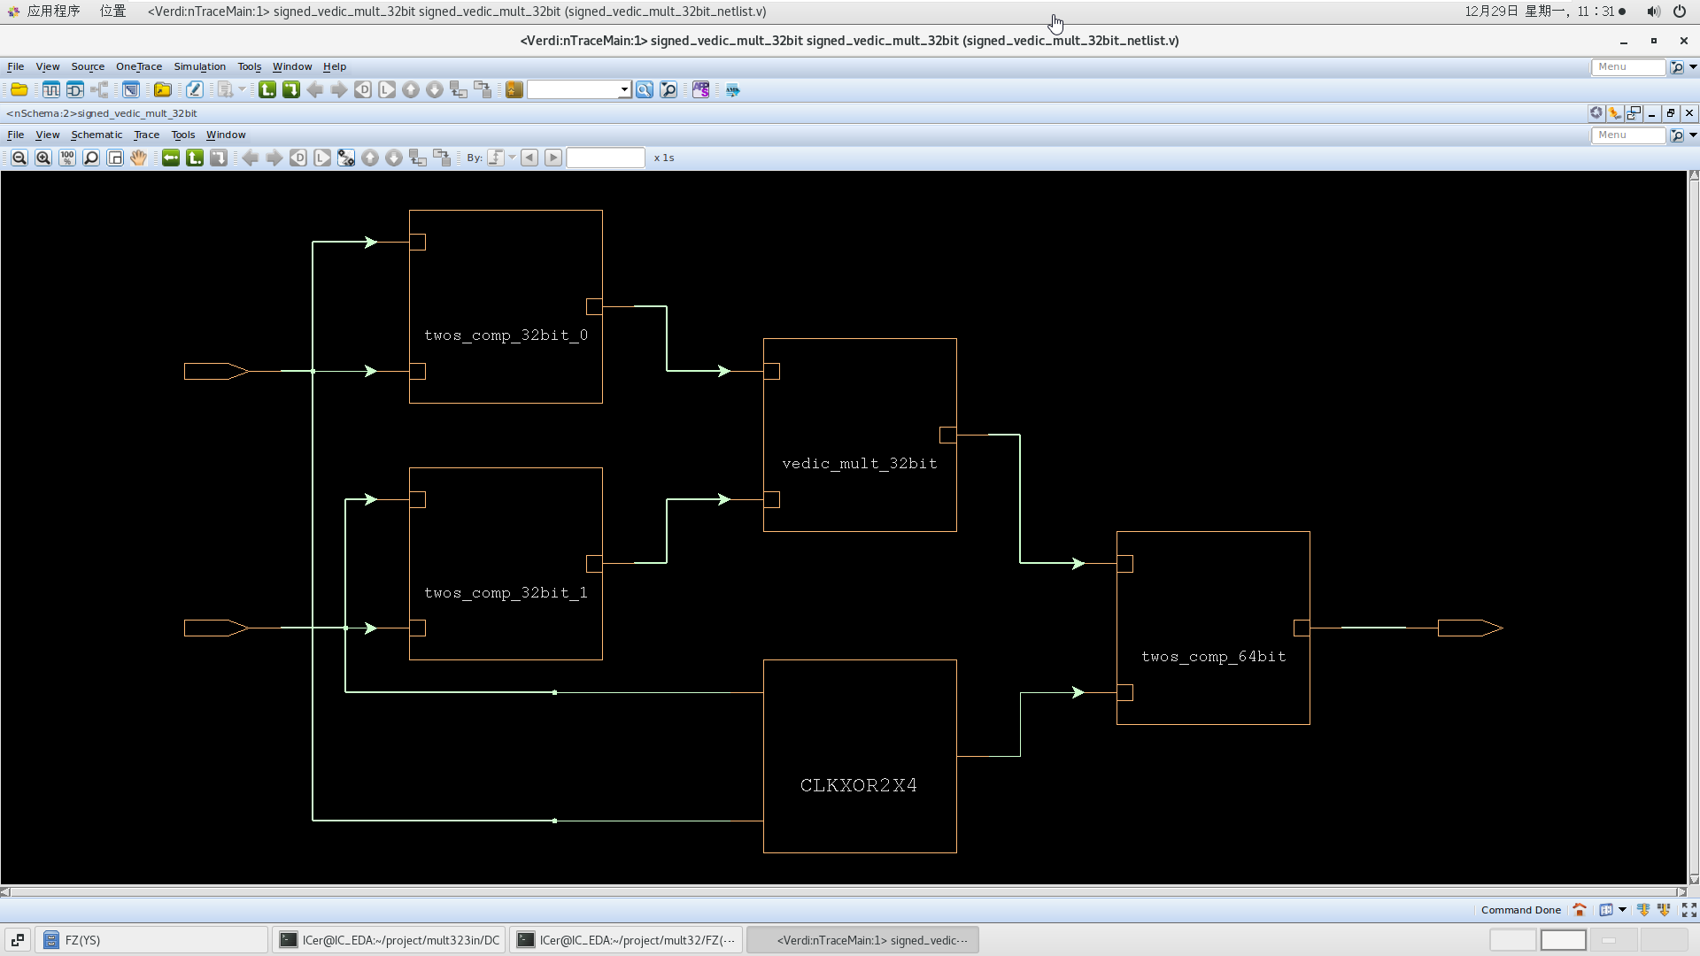Screen dimensions: 1700x956
Task: Click the open folder icon in main toolbar
Action: [19, 89]
